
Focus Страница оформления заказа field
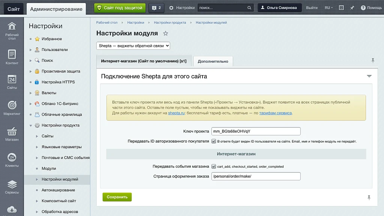click(x=256, y=176)
